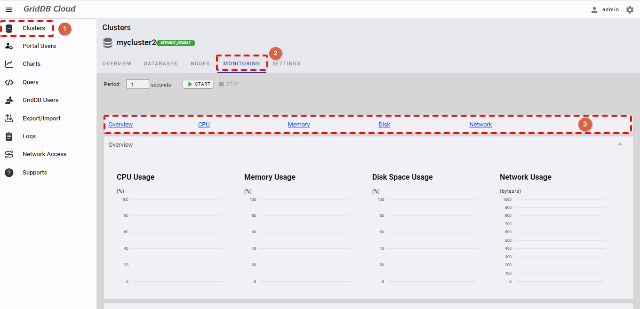Jump to the Disk section link
Image resolution: width=640 pixels, height=309 pixels.
384,125
